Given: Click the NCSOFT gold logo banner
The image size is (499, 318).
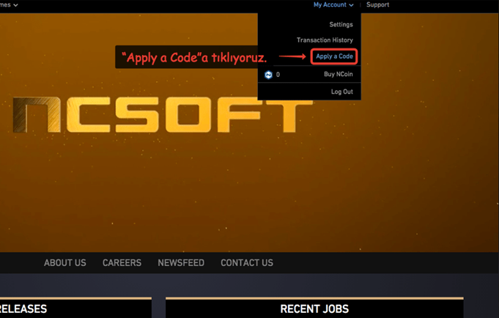Looking at the screenshot, I should (162, 114).
